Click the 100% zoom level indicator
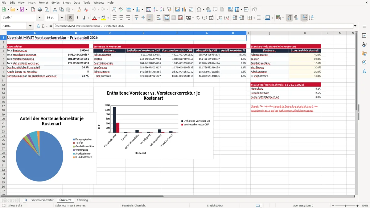The height and width of the screenshot is (208, 370). point(364,206)
